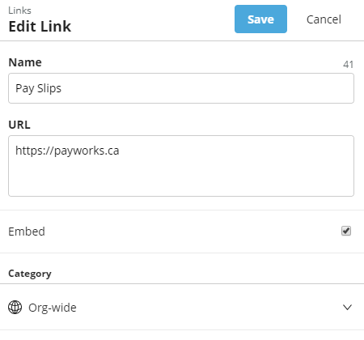This screenshot has height=340, width=364.
Task: Click inside the URL text area
Action: (x=181, y=166)
